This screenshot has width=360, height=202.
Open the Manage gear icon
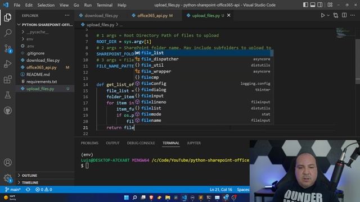click(7, 178)
